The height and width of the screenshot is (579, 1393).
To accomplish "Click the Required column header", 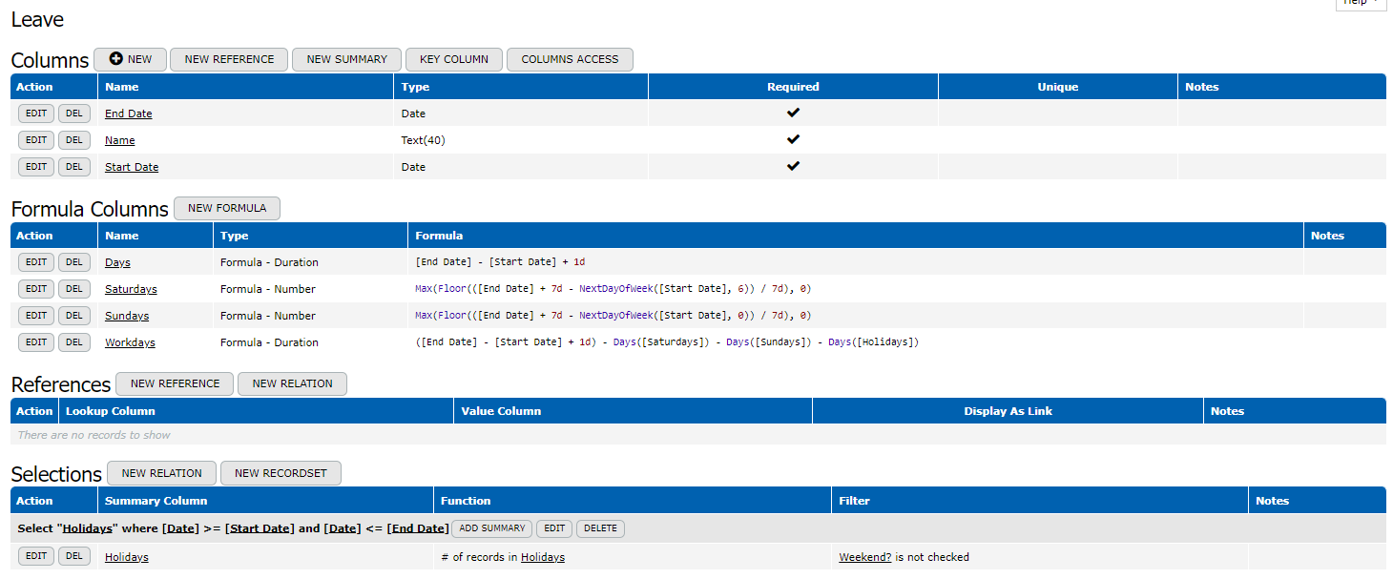I will (x=793, y=87).
